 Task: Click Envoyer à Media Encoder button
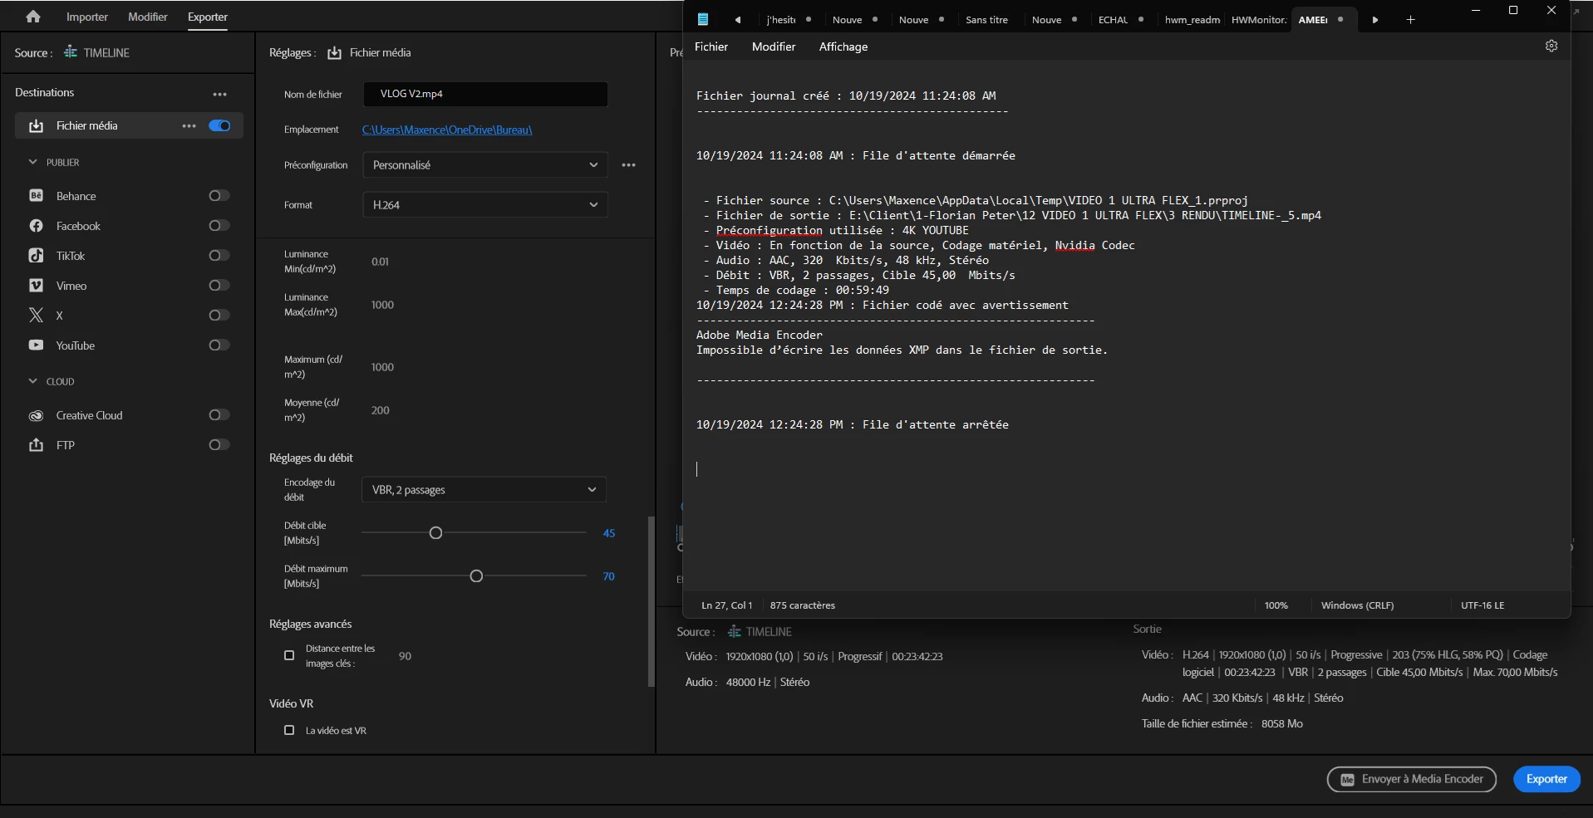pyautogui.click(x=1412, y=779)
